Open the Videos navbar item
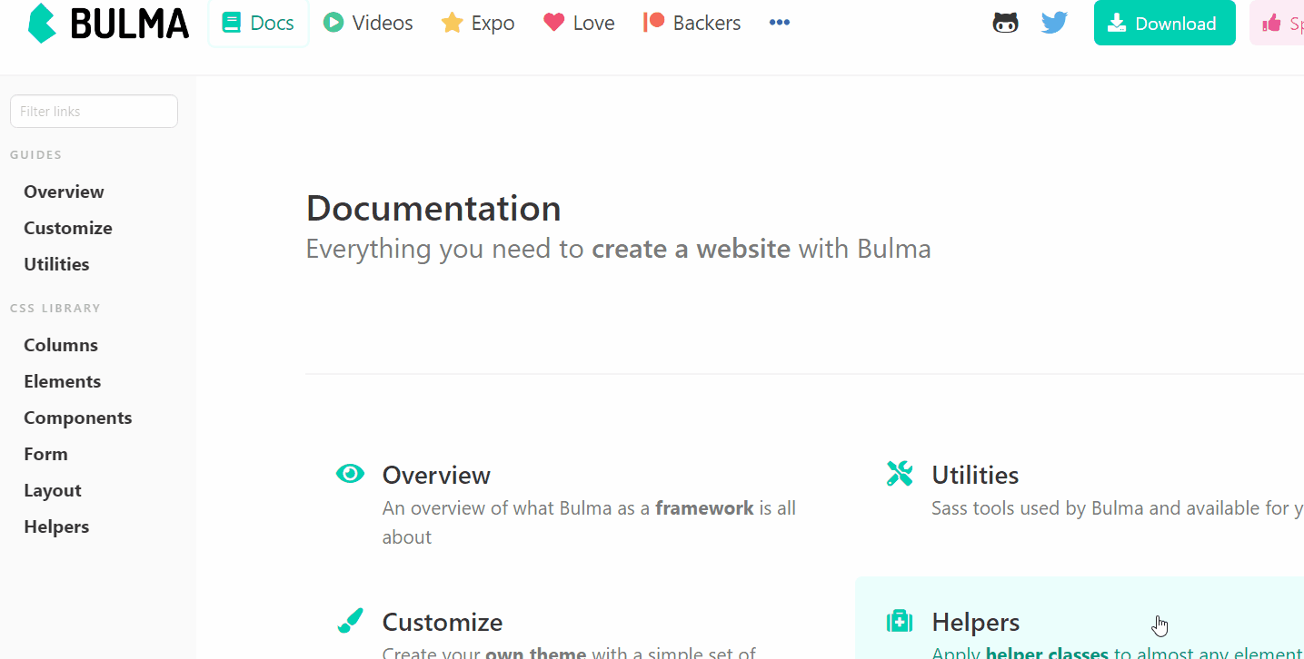1304x659 pixels. (368, 24)
